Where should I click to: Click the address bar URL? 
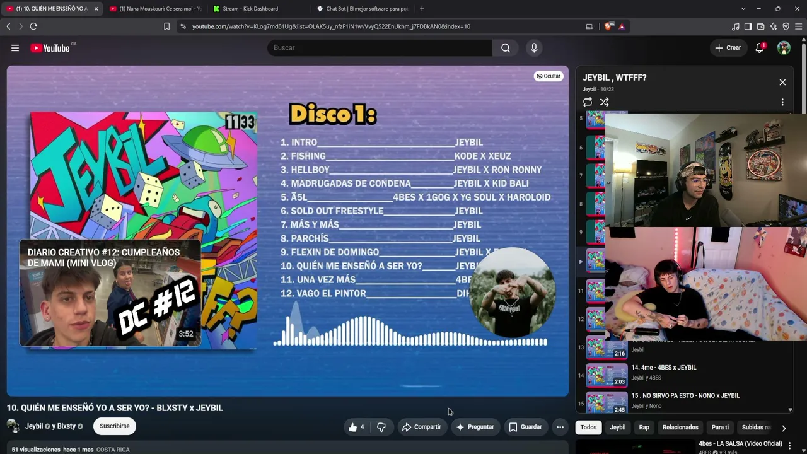coord(331,26)
